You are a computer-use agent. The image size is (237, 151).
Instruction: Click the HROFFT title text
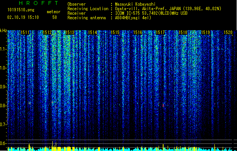(39, 3)
